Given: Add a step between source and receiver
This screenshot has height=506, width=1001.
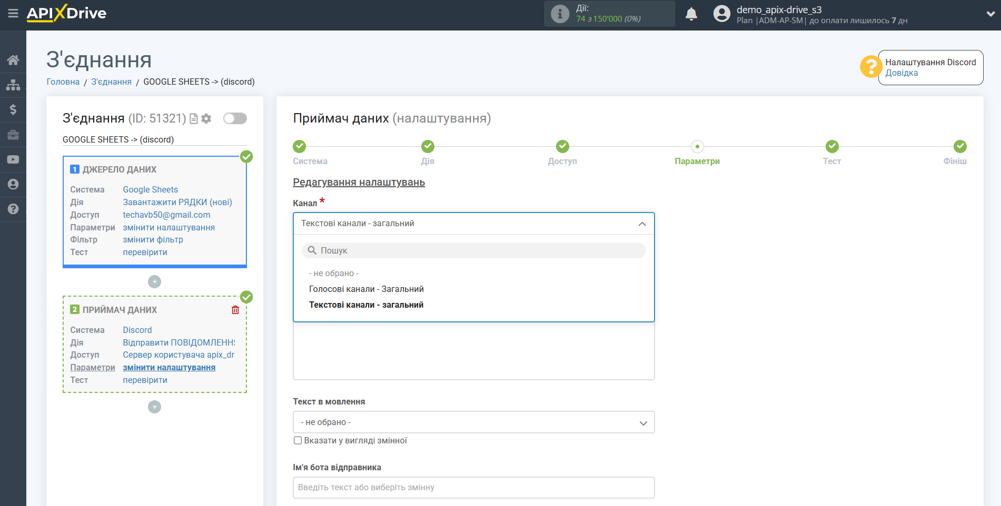Looking at the screenshot, I should [154, 282].
